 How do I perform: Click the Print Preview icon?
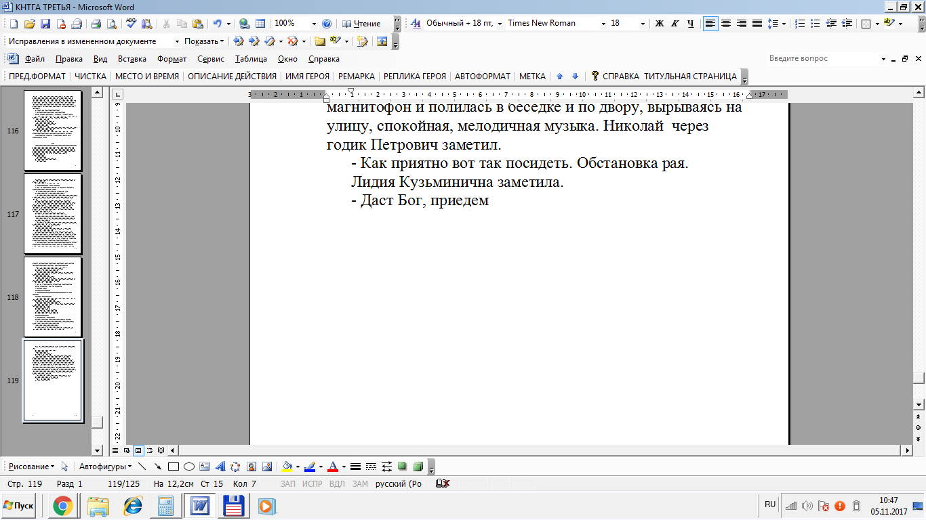pos(112,24)
